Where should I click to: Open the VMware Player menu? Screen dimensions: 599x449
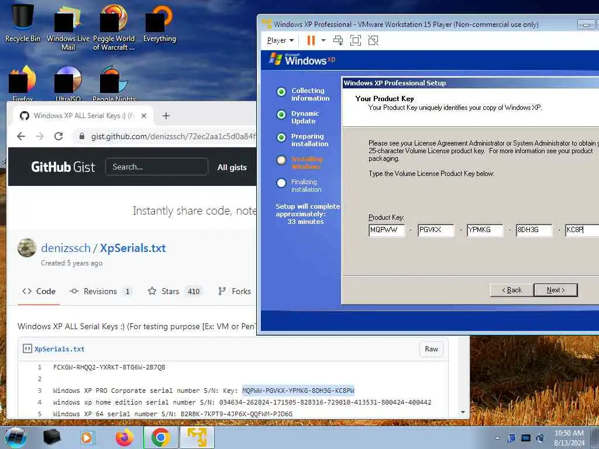pos(280,40)
